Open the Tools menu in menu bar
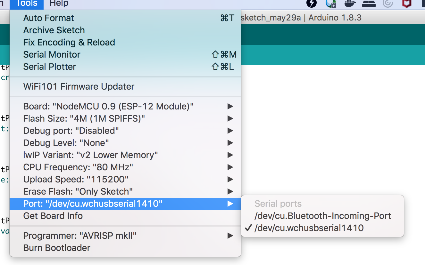The height and width of the screenshot is (265, 425). tap(27, 4)
